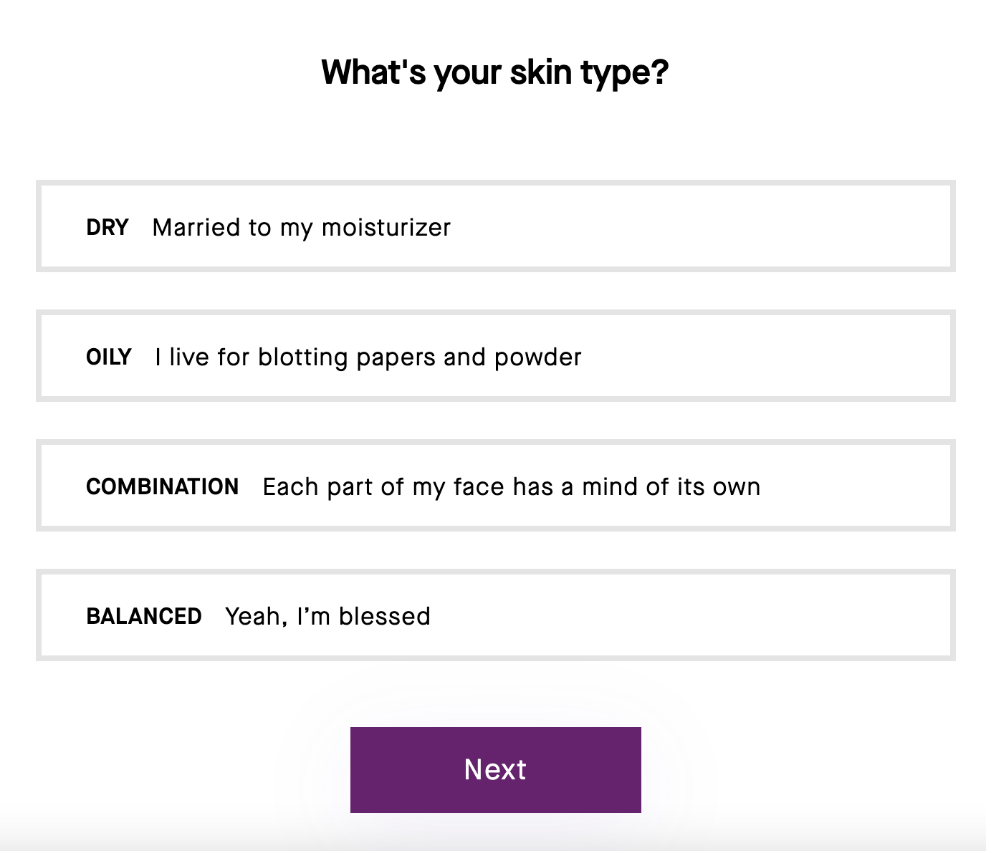Click the purple Next button
The width and height of the screenshot is (986, 851).
495,769
